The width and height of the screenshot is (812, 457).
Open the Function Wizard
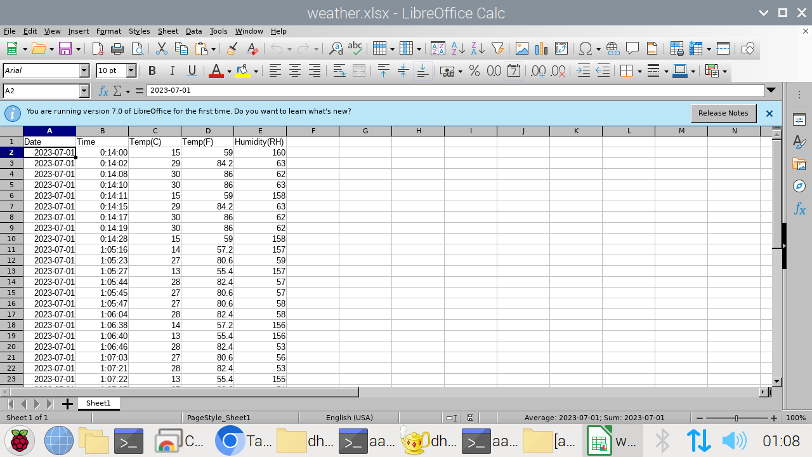point(103,91)
